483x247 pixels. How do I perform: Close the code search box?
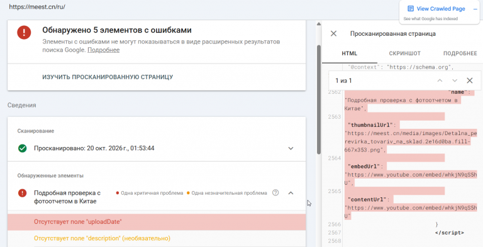tap(469, 80)
